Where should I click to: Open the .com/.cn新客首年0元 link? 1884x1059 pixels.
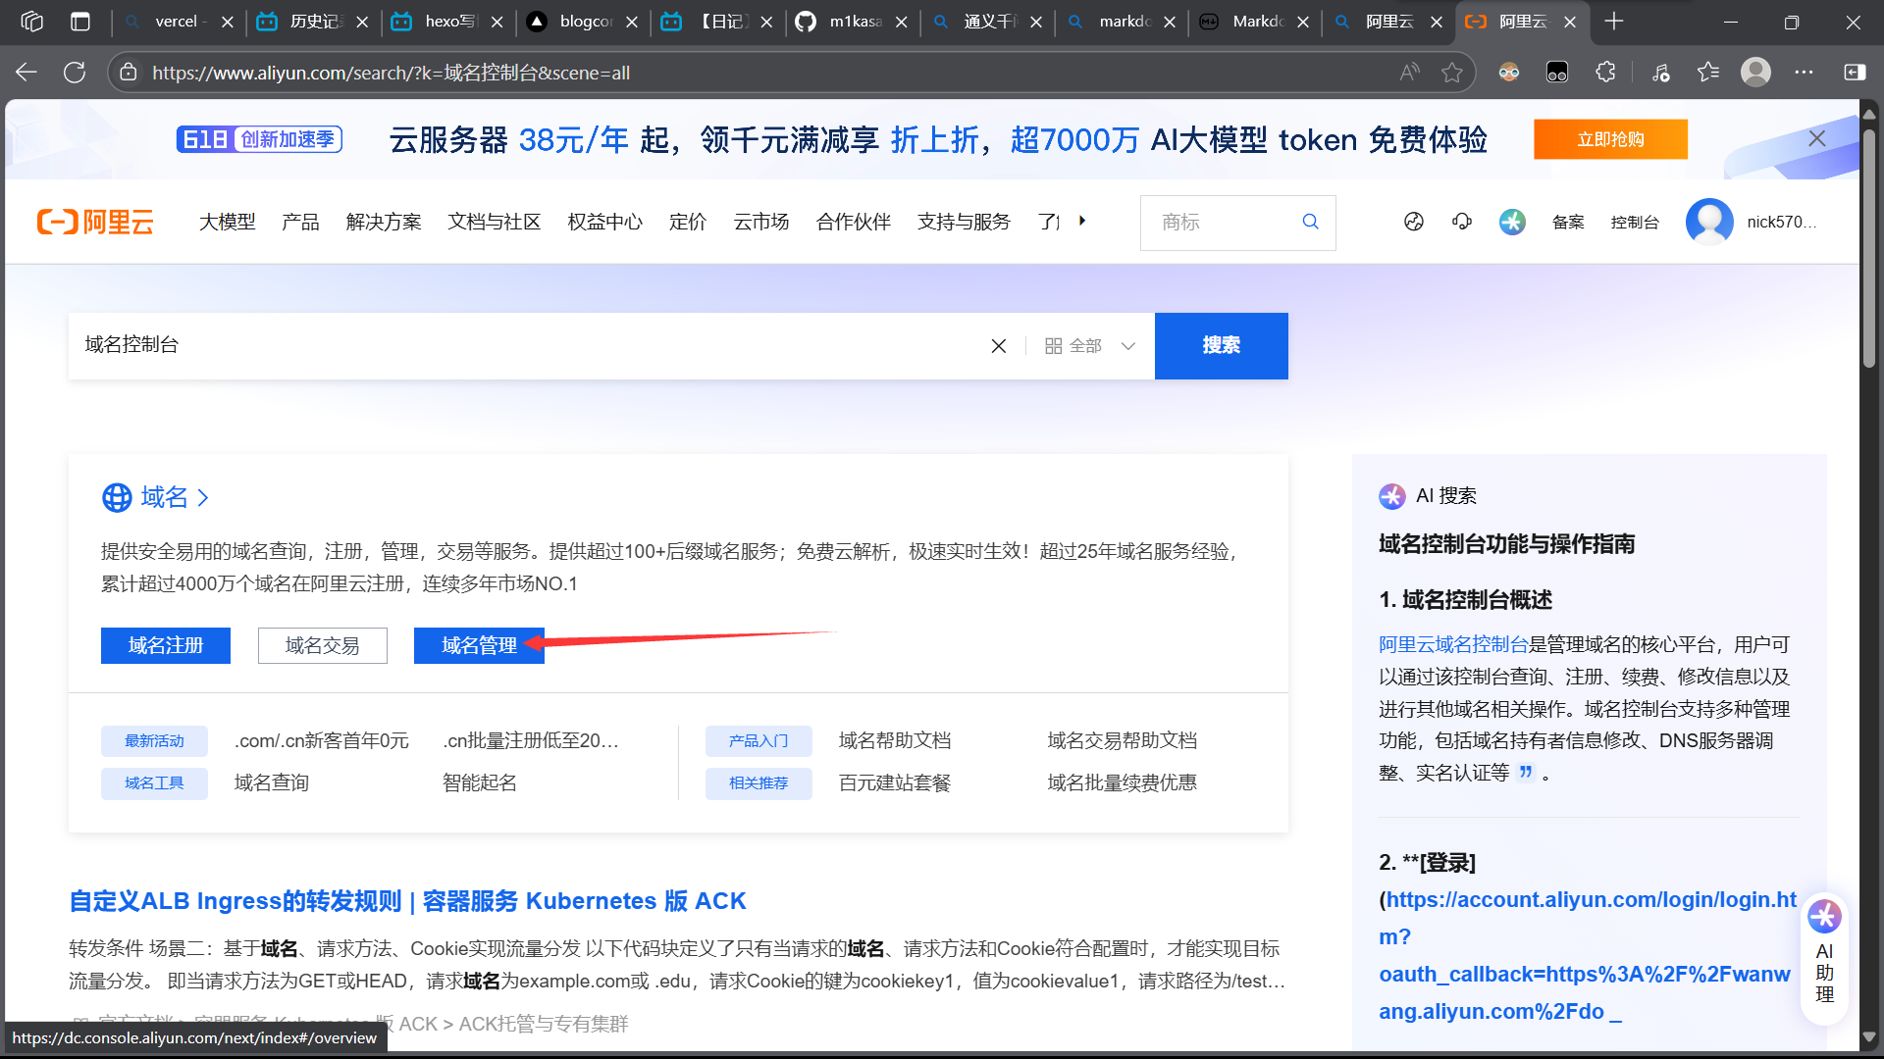tap(322, 740)
